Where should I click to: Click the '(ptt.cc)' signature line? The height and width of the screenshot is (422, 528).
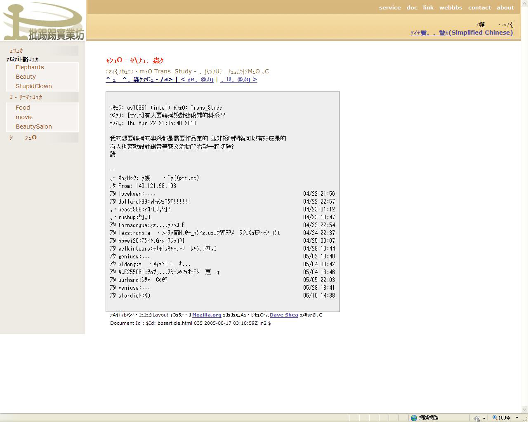coord(155,178)
